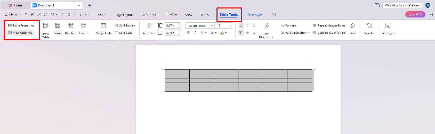Click the Save icon in quick toolbar
Viewport: 435px width, 134px height.
tap(32, 14)
